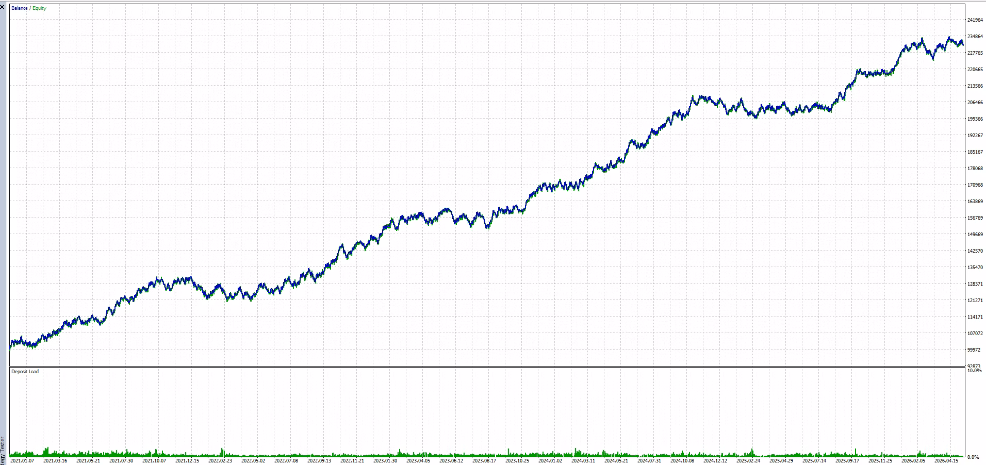Select the 213566 value on the balance axis
The image size is (986, 465).
click(975, 86)
